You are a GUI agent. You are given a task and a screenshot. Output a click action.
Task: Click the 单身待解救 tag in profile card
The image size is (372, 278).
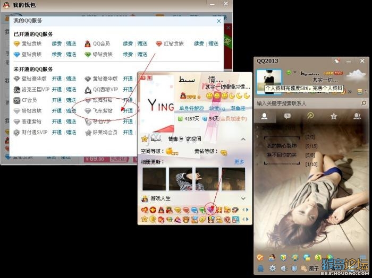192,108
